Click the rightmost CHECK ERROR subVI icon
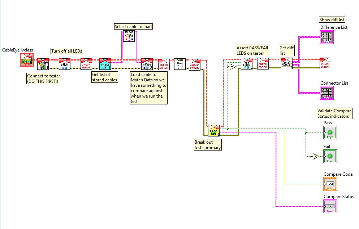 [x=325, y=63]
